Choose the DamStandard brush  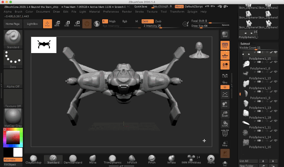[73, 159]
